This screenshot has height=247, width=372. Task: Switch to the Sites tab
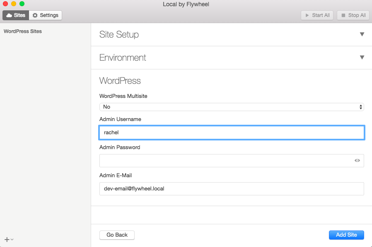pyautogui.click(x=16, y=15)
